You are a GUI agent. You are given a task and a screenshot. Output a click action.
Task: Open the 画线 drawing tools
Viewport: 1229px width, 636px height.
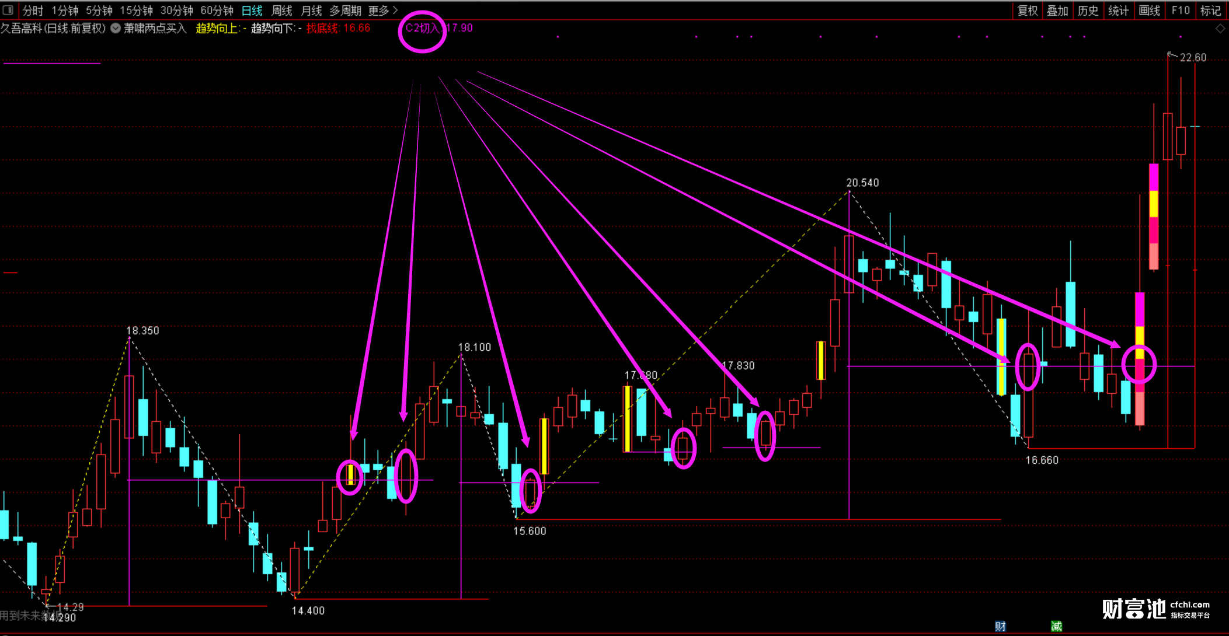(1149, 11)
